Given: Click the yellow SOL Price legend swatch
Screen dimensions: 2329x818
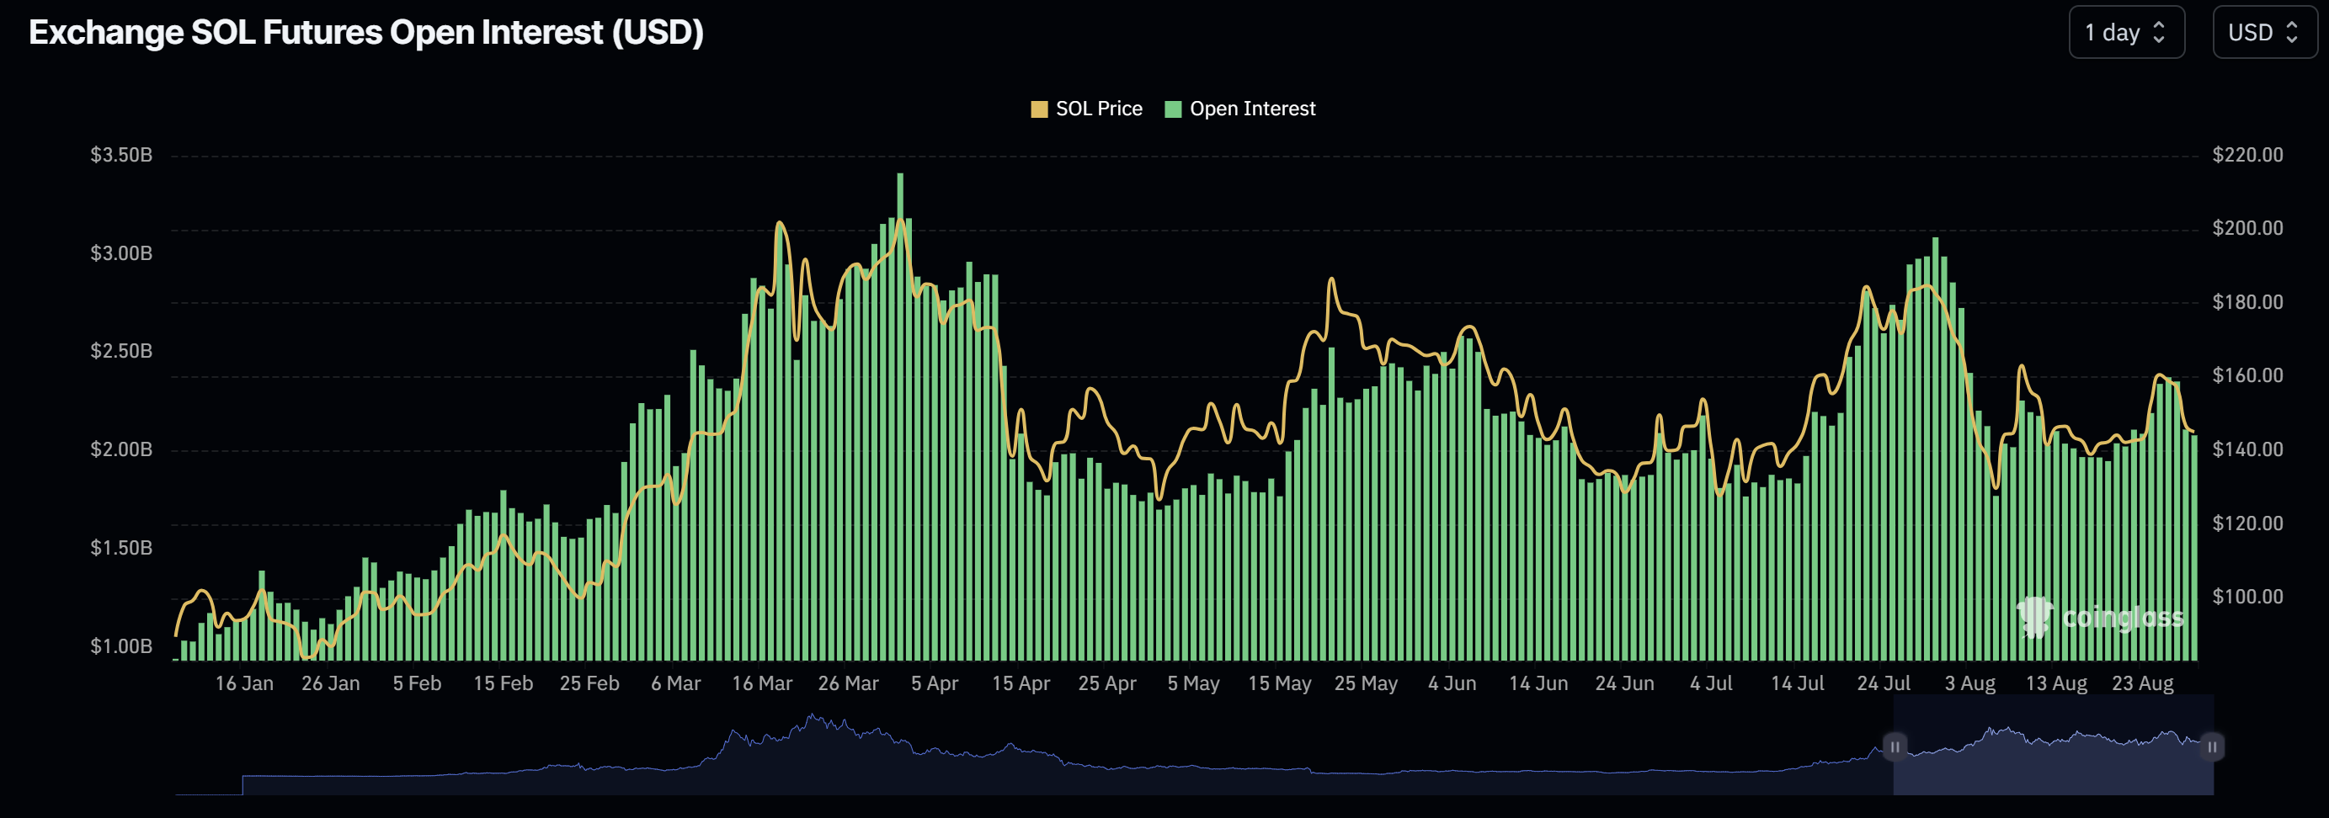Looking at the screenshot, I should (1039, 109).
